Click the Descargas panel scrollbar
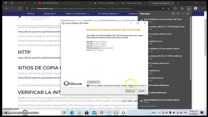Screen dimensions: 208x117 [190, 48]
